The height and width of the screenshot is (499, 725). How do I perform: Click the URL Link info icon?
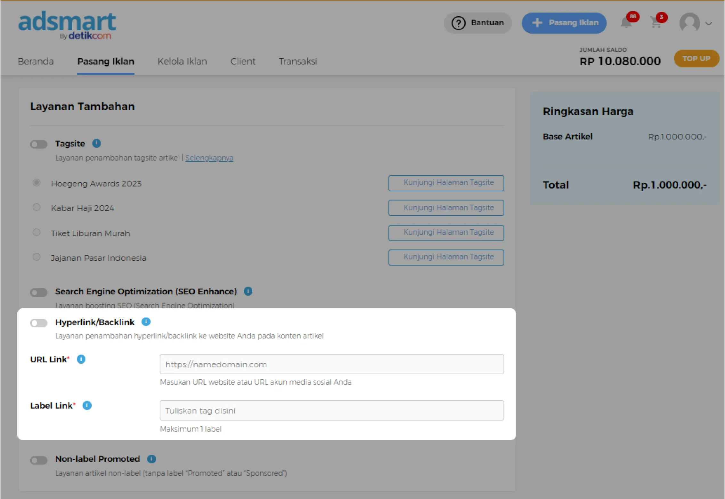(x=81, y=359)
